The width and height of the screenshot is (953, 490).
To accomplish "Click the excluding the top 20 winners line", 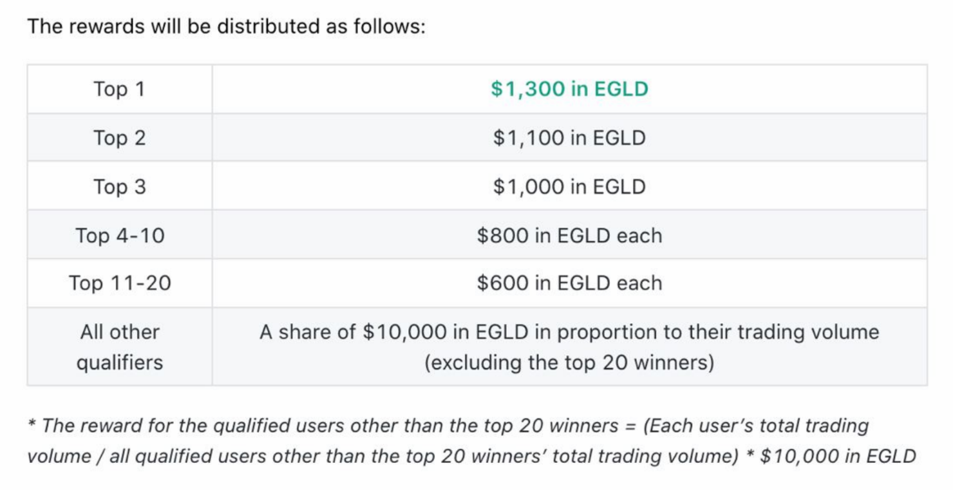I will pos(569,363).
